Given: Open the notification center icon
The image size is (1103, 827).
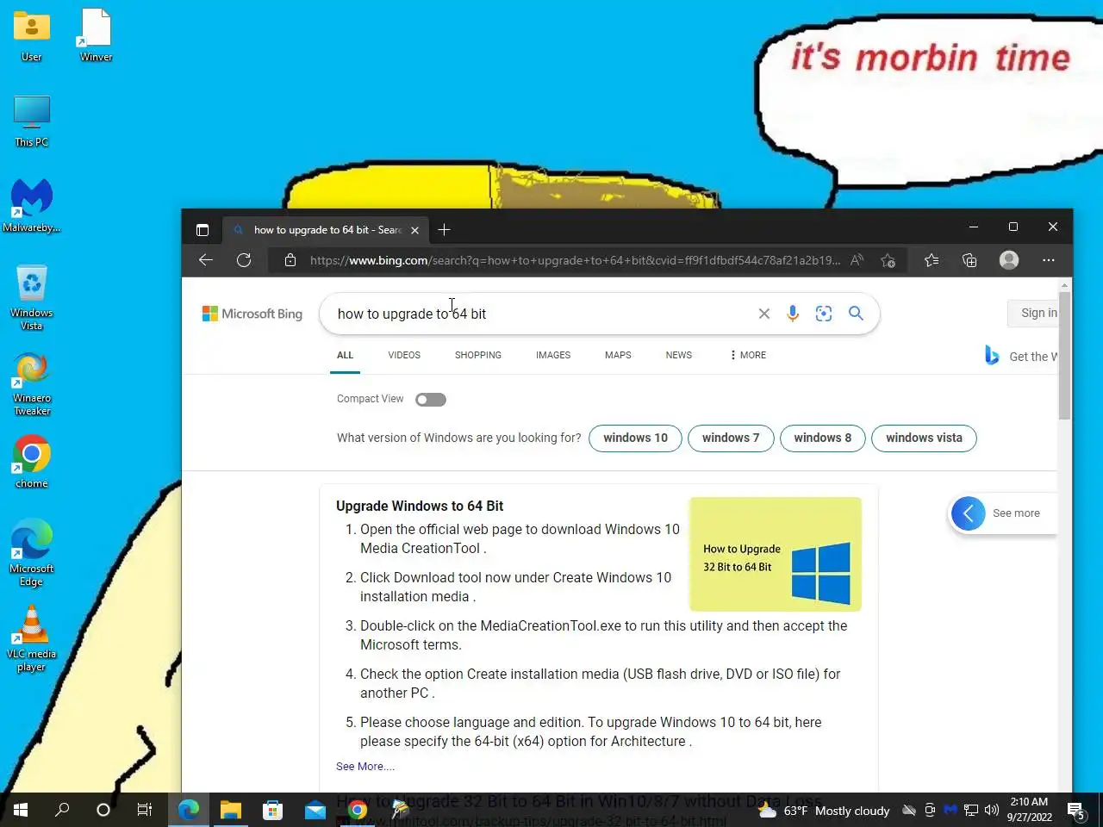Looking at the screenshot, I should coord(1076,810).
